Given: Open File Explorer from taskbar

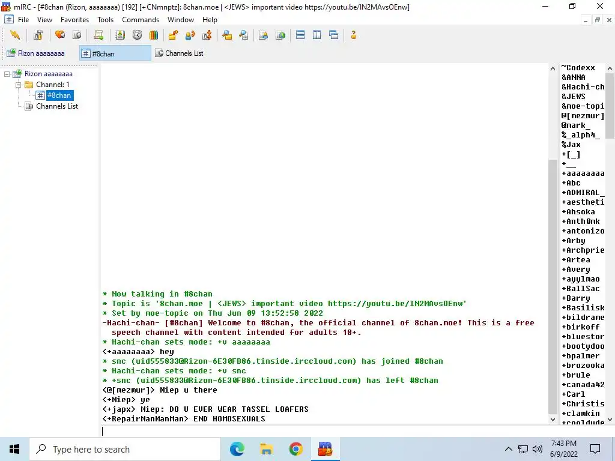Looking at the screenshot, I should (266, 449).
